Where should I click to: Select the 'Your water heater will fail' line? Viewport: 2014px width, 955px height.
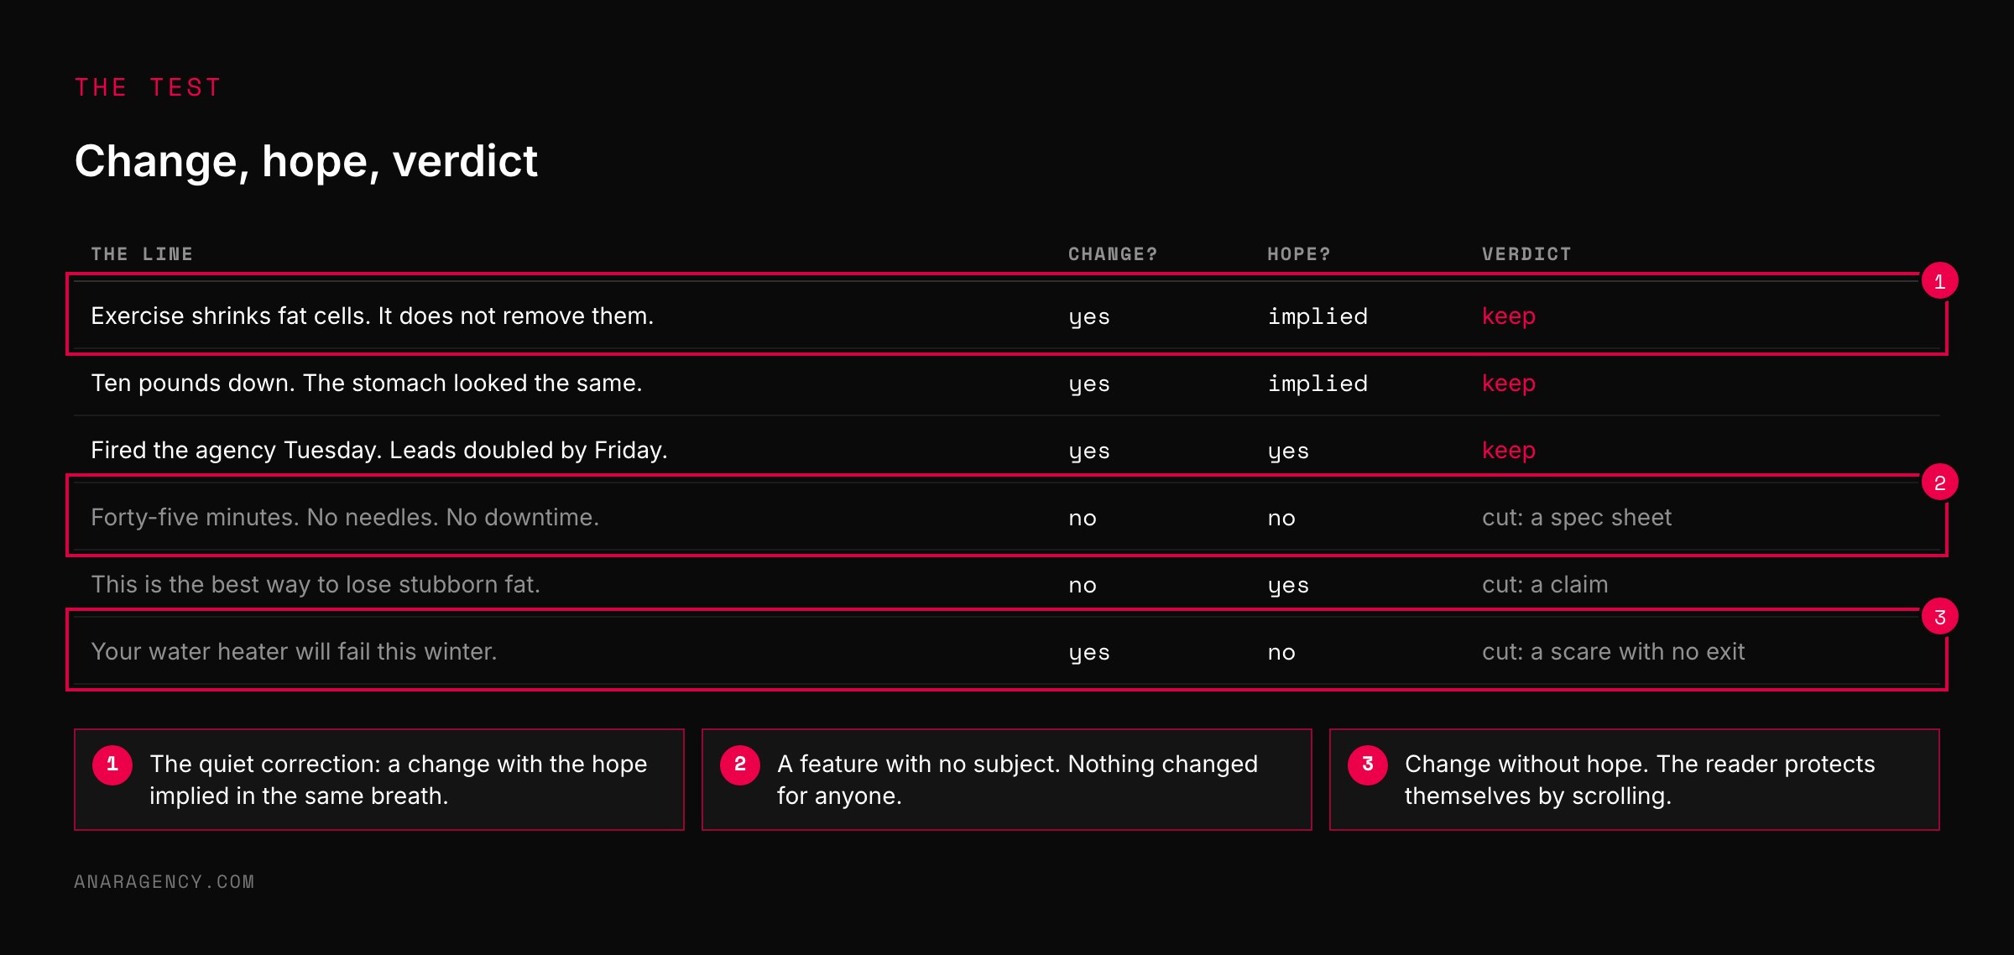[294, 652]
